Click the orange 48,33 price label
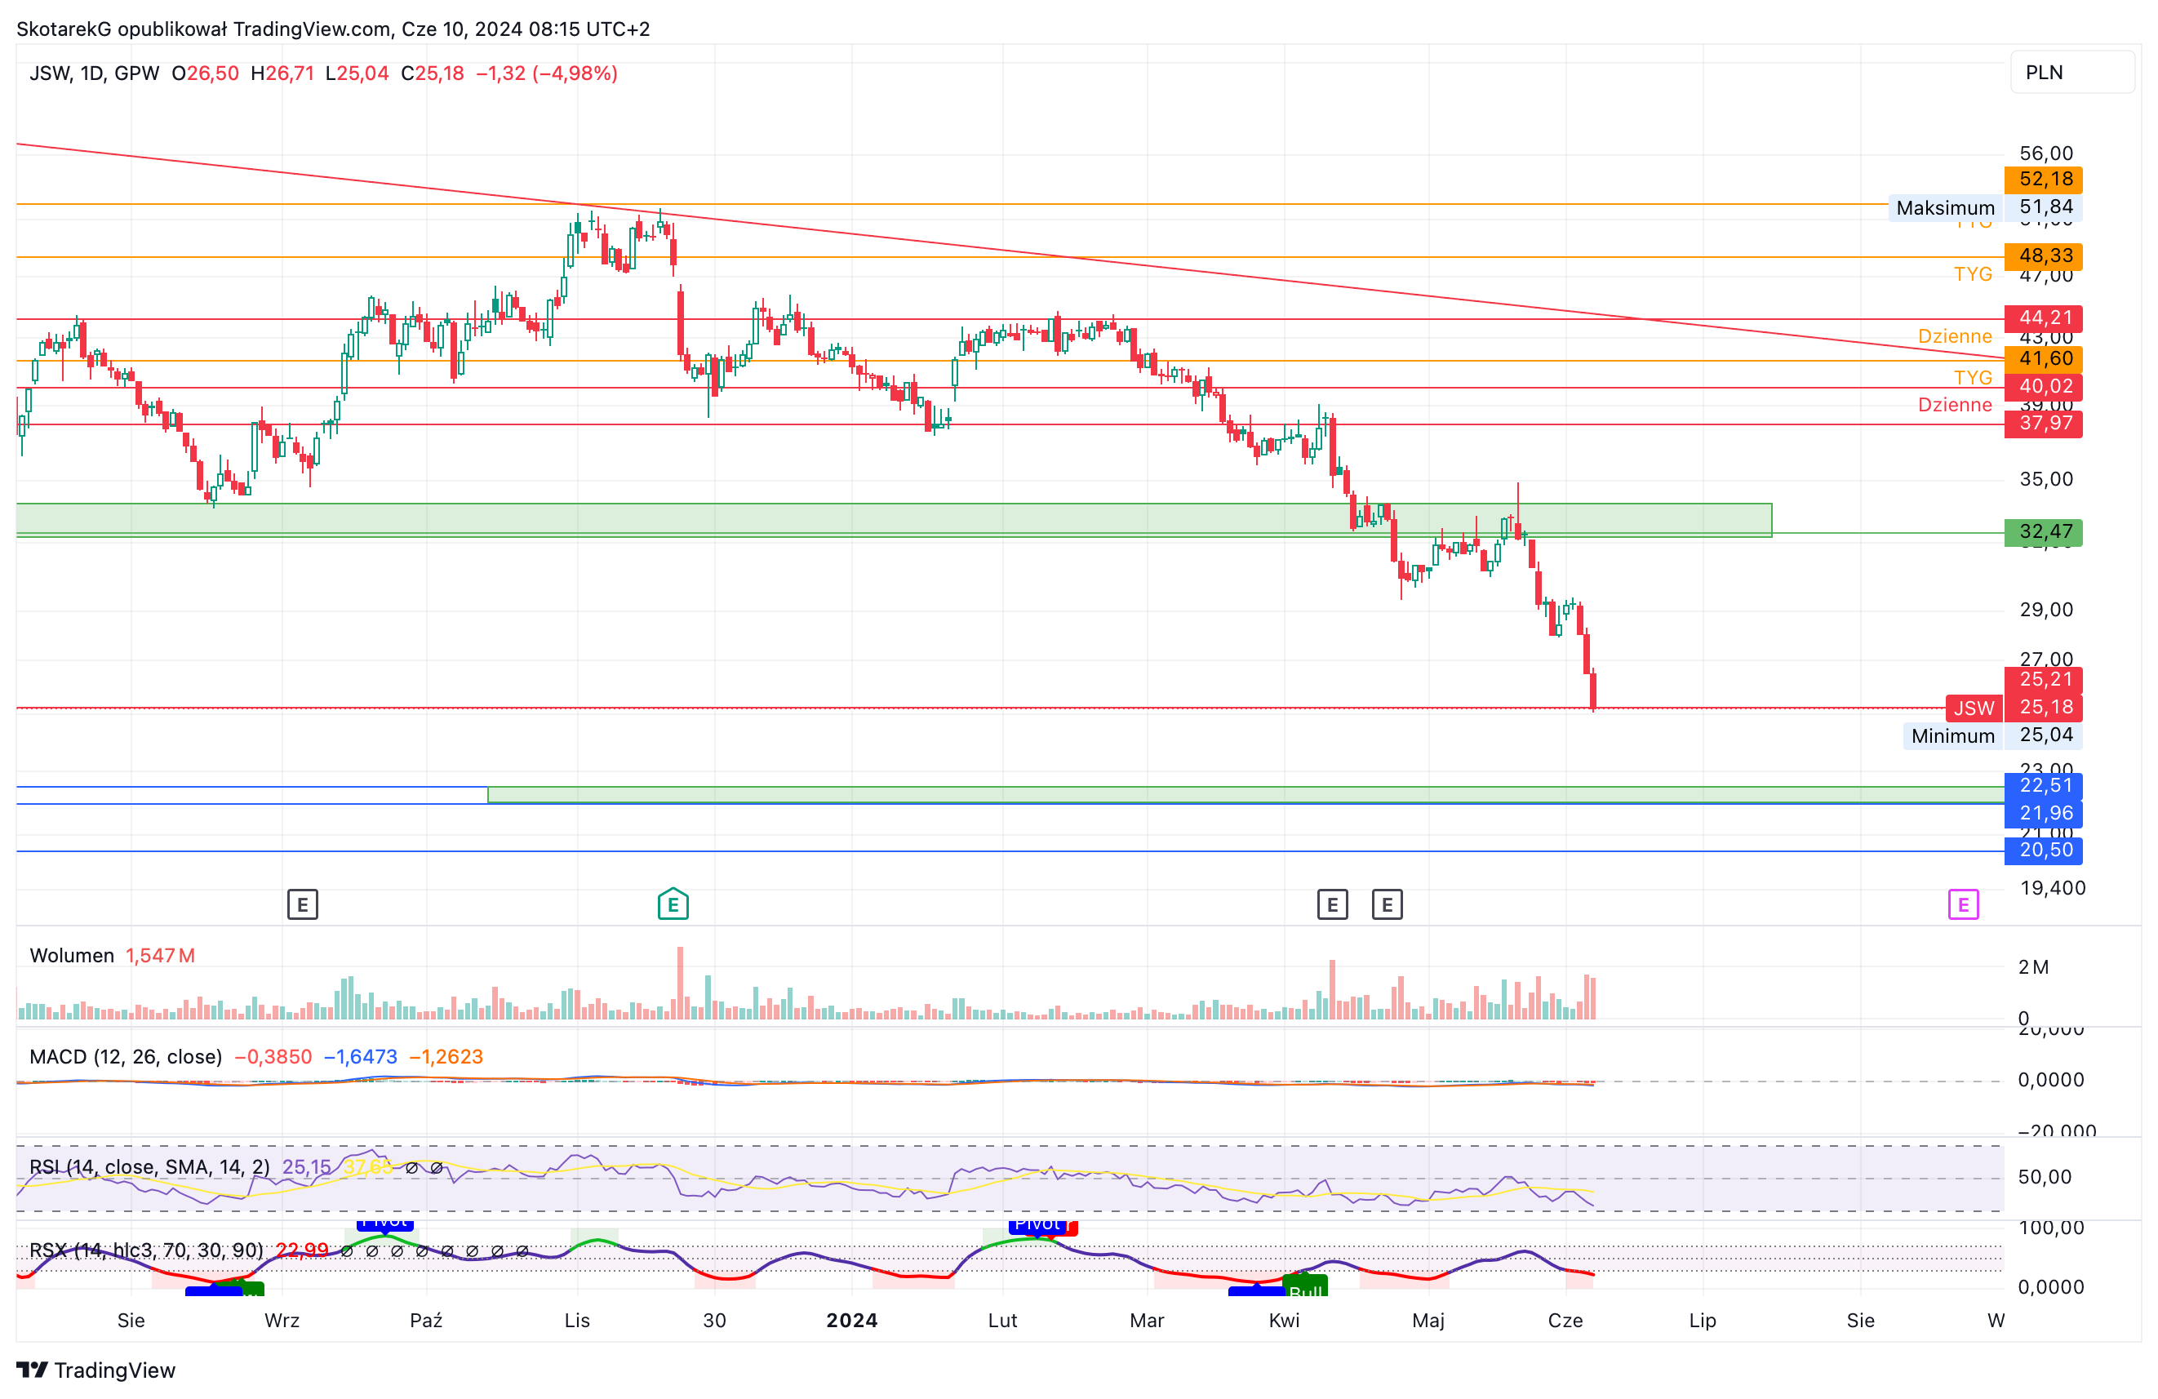2158x1399 pixels. coord(2044,256)
